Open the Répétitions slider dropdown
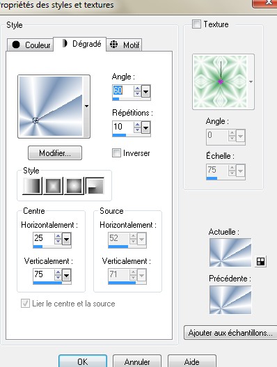Image resolution: width=277 pixels, height=367 pixels. pos(145,127)
